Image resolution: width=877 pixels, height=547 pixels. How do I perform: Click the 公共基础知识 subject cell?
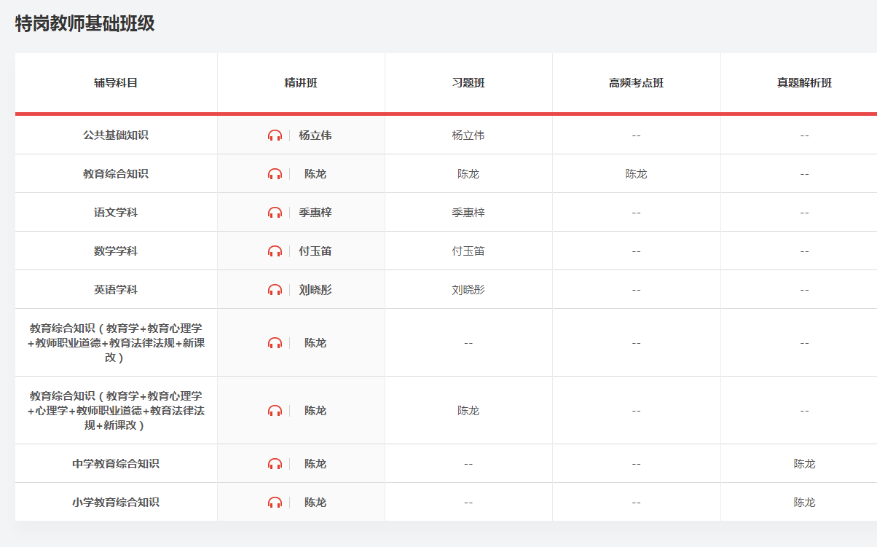[x=116, y=135]
